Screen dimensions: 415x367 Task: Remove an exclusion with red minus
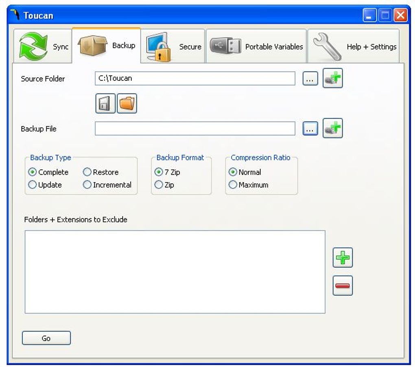[x=343, y=286]
